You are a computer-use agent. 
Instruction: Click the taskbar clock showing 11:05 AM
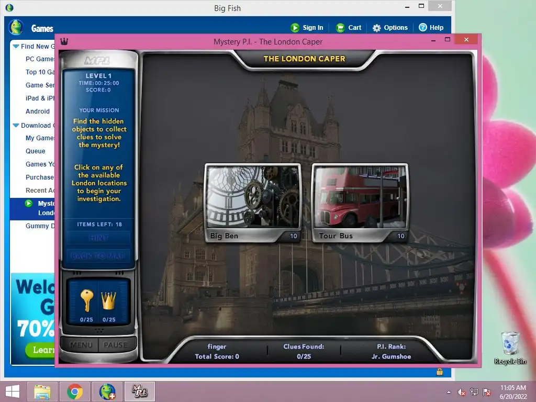pyautogui.click(x=513, y=392)
